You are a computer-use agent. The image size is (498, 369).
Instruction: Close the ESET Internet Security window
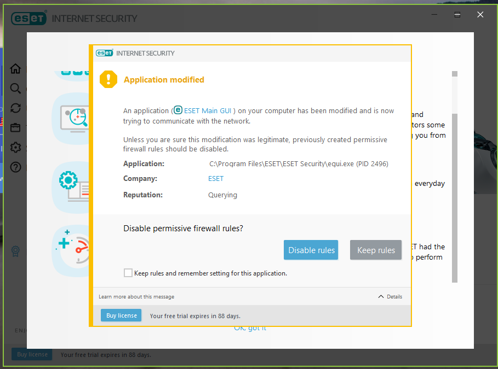[x=480, y=15]
